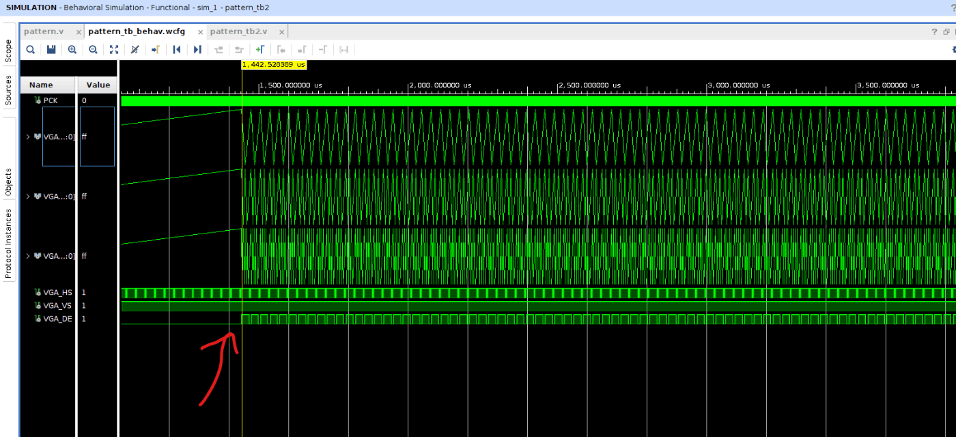956x437 pixels.
Task: Fit the entire waveform in view
Action: click(x=114, y=49)
